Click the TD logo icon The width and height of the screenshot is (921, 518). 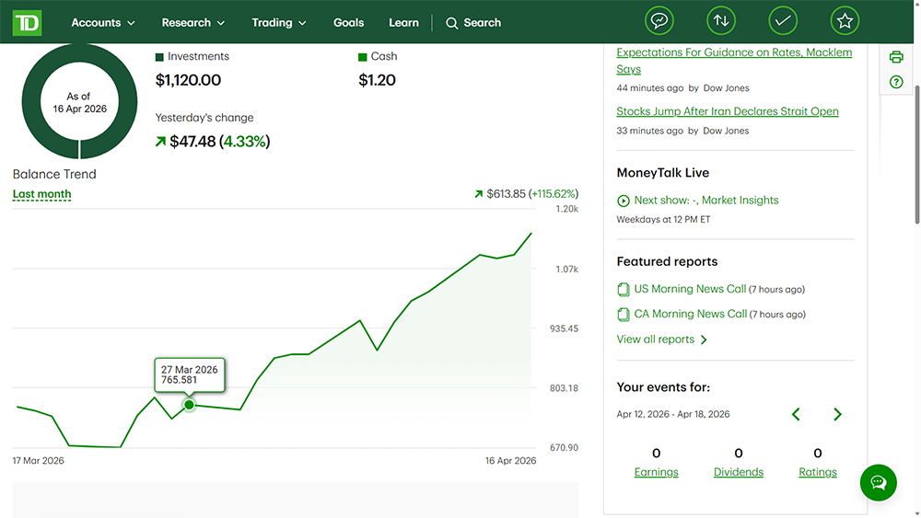[27, 22]
